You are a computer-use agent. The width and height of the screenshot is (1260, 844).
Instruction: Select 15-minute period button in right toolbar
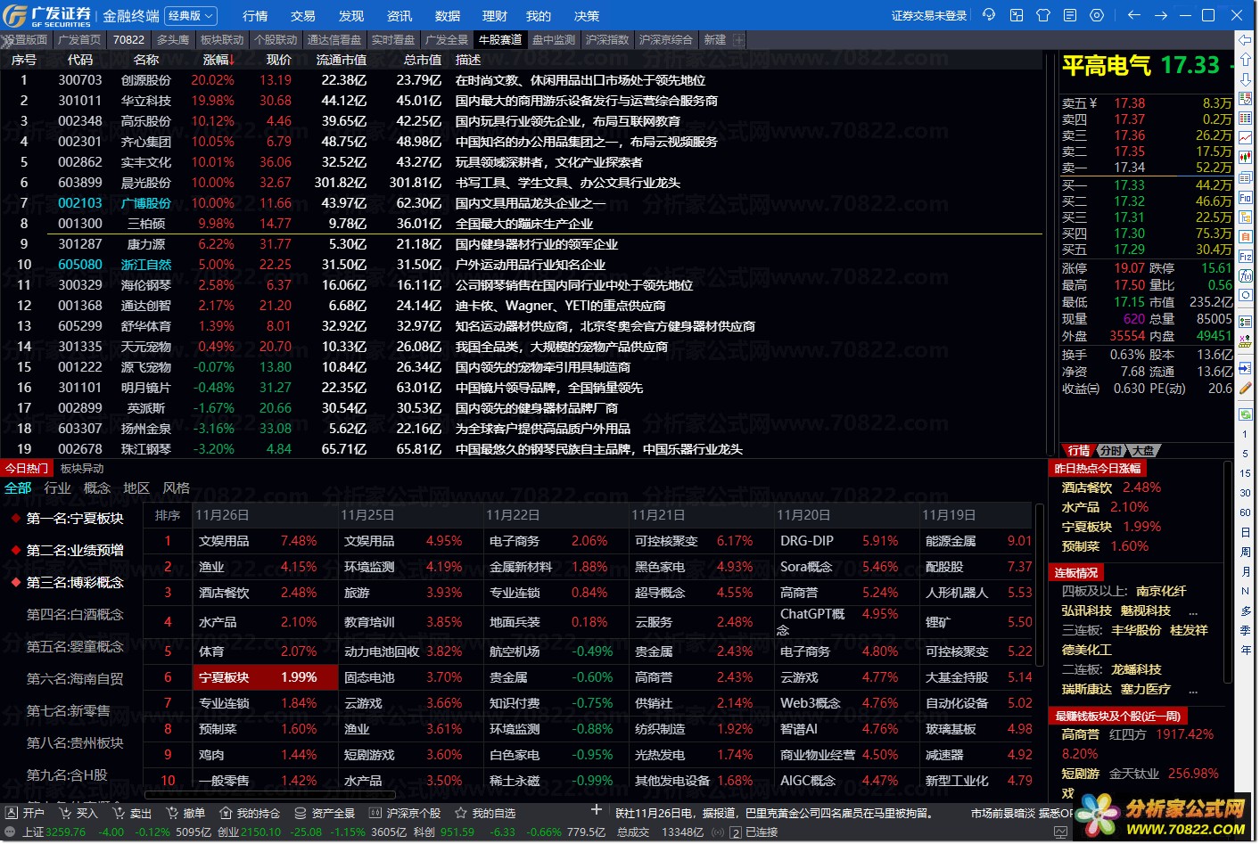click(x=1246, y=473)
